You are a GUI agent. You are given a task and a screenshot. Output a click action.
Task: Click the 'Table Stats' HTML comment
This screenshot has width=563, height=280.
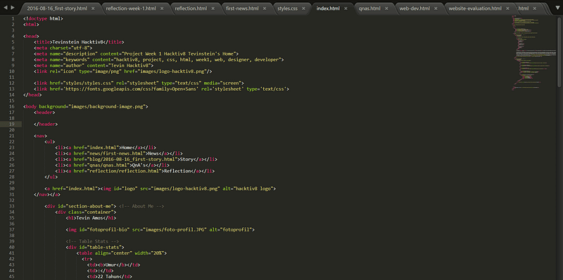(92, 241)
